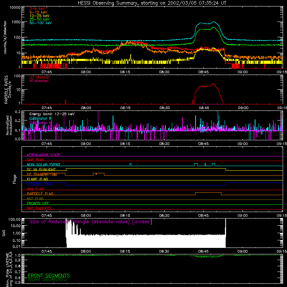Click the 10000 tick label on the count-rate axis
This screenshot has width=287, height=287.
[x=15, y=8]
